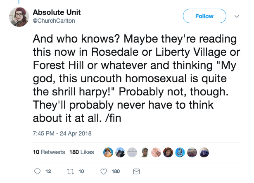Follow the Absolute Unit account
This screenshot has width=254, height=183.
tap(204, 16)
